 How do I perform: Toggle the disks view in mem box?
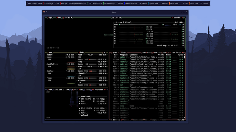click(81, 52)
